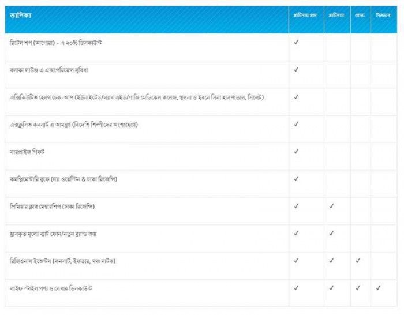Image resolution: width=404 pixels, height=315 pixels.
Task: Click the checkmark for কমপ্লিমেন্টারি বুফে row
Action: (x=296, y=178)
